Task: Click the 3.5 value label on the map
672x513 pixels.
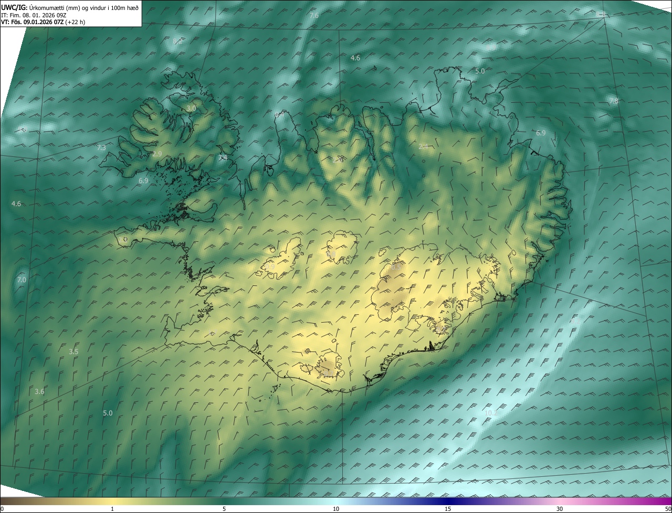Action: click(x=73, y=351)
